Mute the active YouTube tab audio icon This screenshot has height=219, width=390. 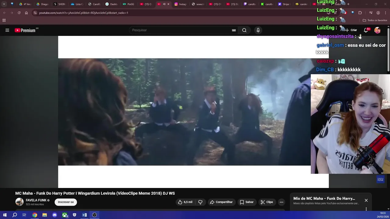pos(164,4)
